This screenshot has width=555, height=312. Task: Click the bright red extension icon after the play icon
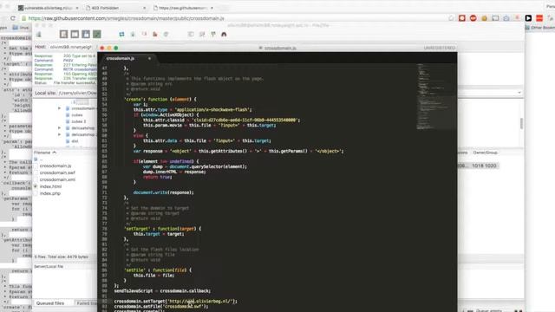pyautogui.click(x=539, y=18)
